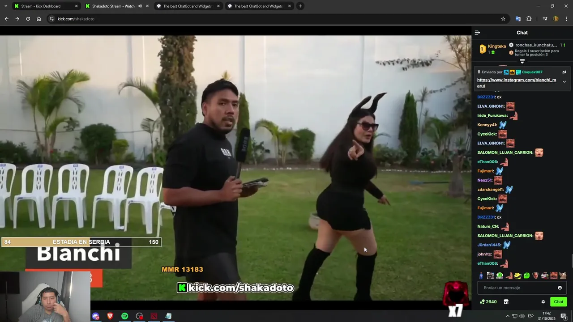The height and width of the screenshot is (322, 573).
Task: Open Dota 2 from the taskbar
Action: click(154, 316)
